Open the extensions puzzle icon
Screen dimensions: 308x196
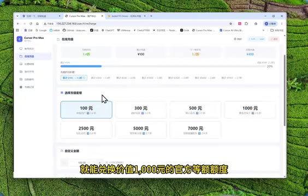click(246, 24)
